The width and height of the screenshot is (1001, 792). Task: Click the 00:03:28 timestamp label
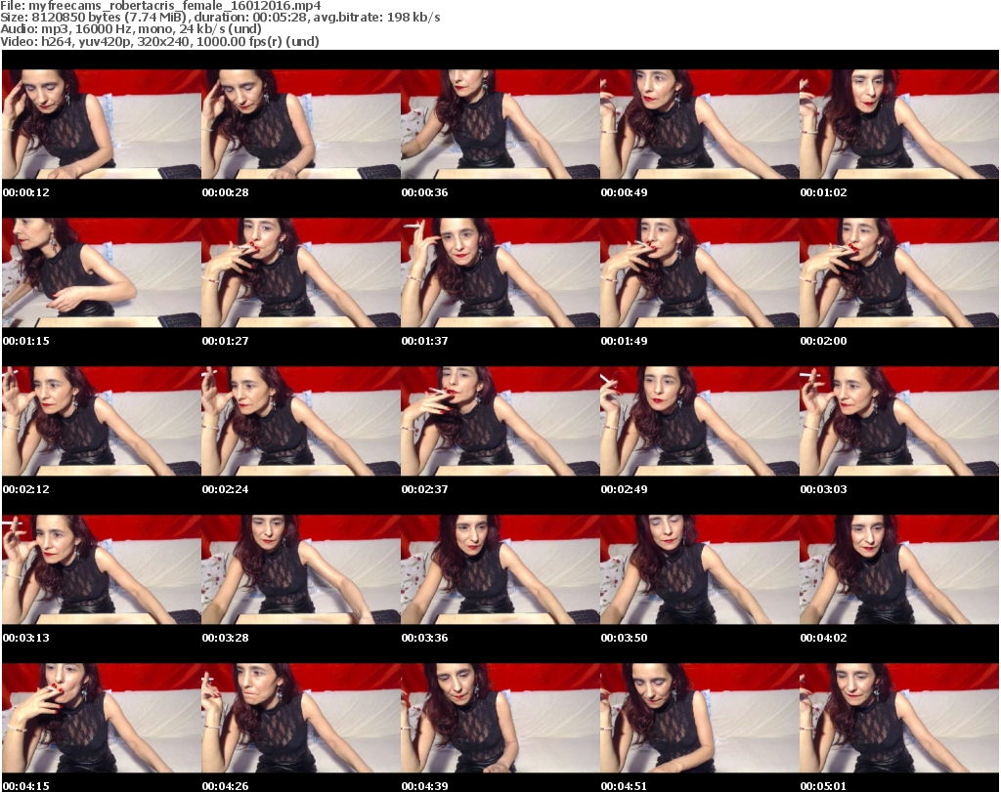[226, 638]
